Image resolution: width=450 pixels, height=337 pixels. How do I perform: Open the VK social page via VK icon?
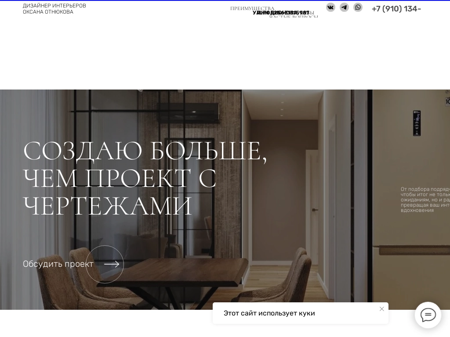coord(330,7)
